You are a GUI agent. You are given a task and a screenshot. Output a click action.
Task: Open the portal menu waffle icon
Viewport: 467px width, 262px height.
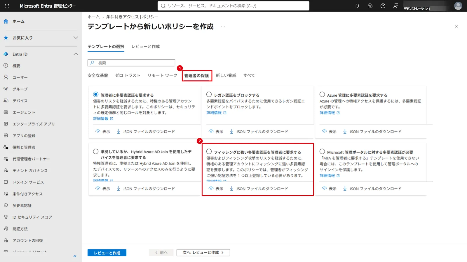pyautogui.click(x=7, y=6)
